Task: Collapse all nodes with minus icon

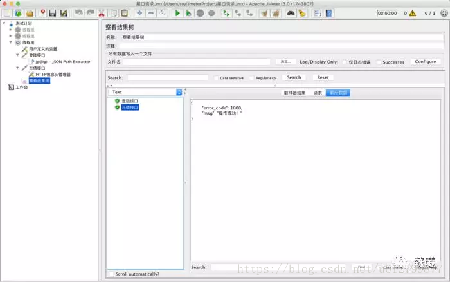Action: pos(151,14)
